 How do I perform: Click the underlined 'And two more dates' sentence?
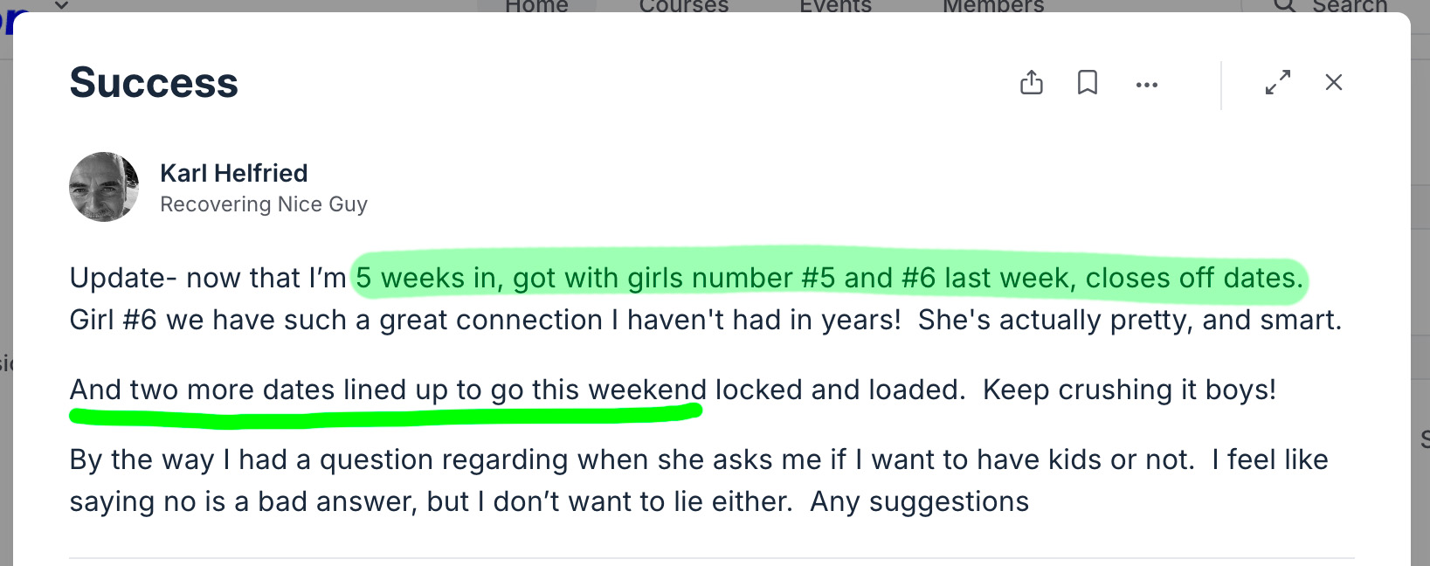(x=388, y=390)
